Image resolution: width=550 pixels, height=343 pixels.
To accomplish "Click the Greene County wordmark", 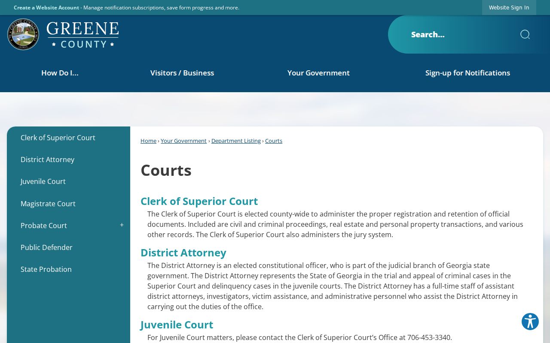I will [82, 35].
